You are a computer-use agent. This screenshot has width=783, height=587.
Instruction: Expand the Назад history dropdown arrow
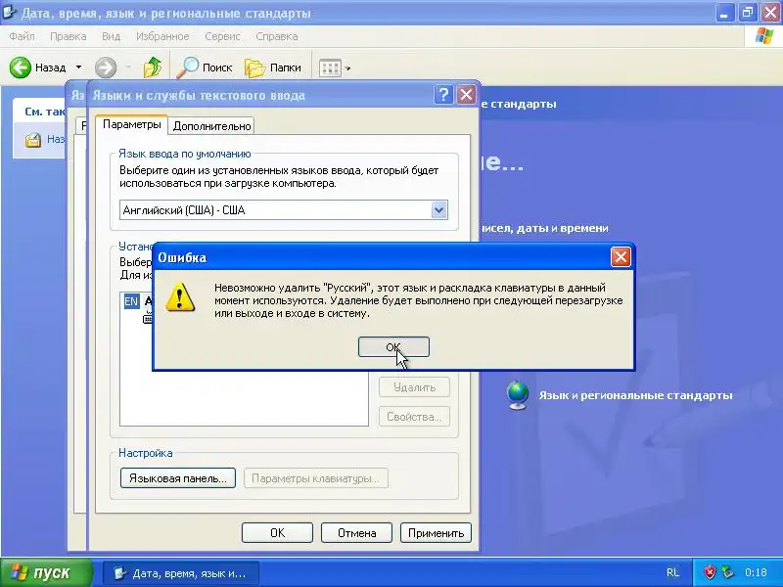pyautogui.click(x=78, y=68)
